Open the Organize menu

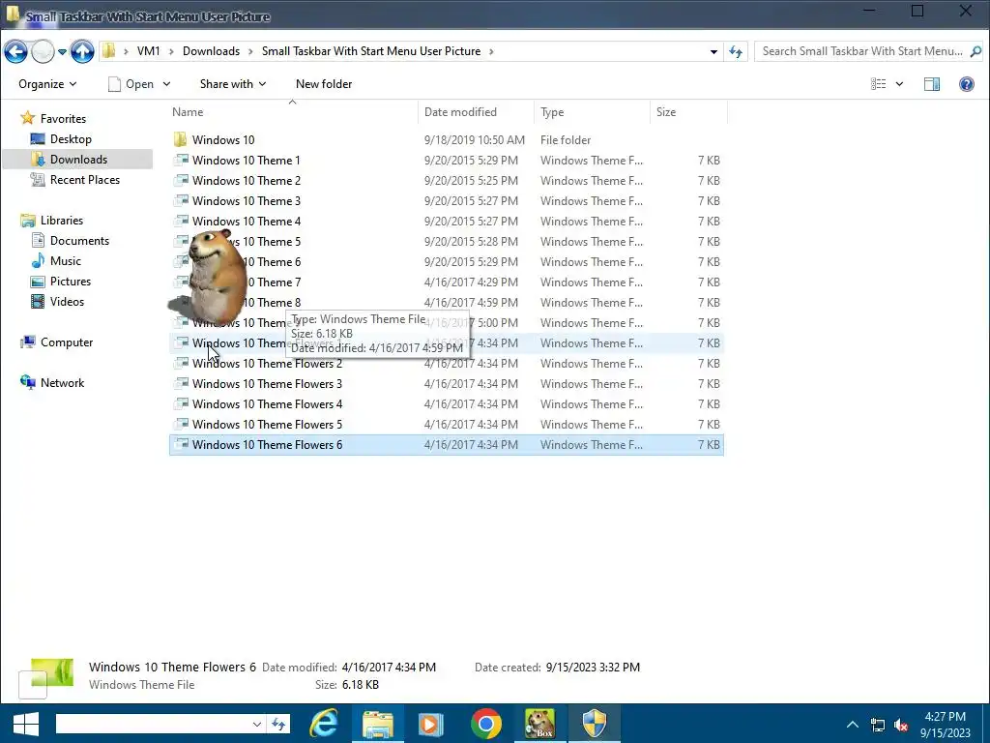(47, 84)
